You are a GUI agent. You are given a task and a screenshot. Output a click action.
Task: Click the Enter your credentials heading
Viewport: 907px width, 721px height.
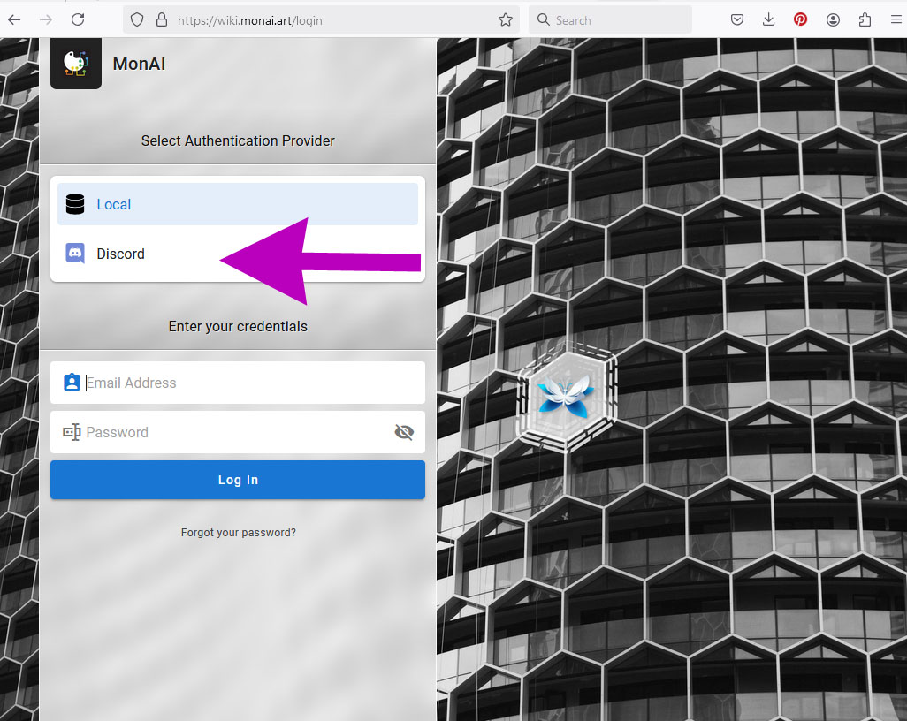click(x=238, y=326)
